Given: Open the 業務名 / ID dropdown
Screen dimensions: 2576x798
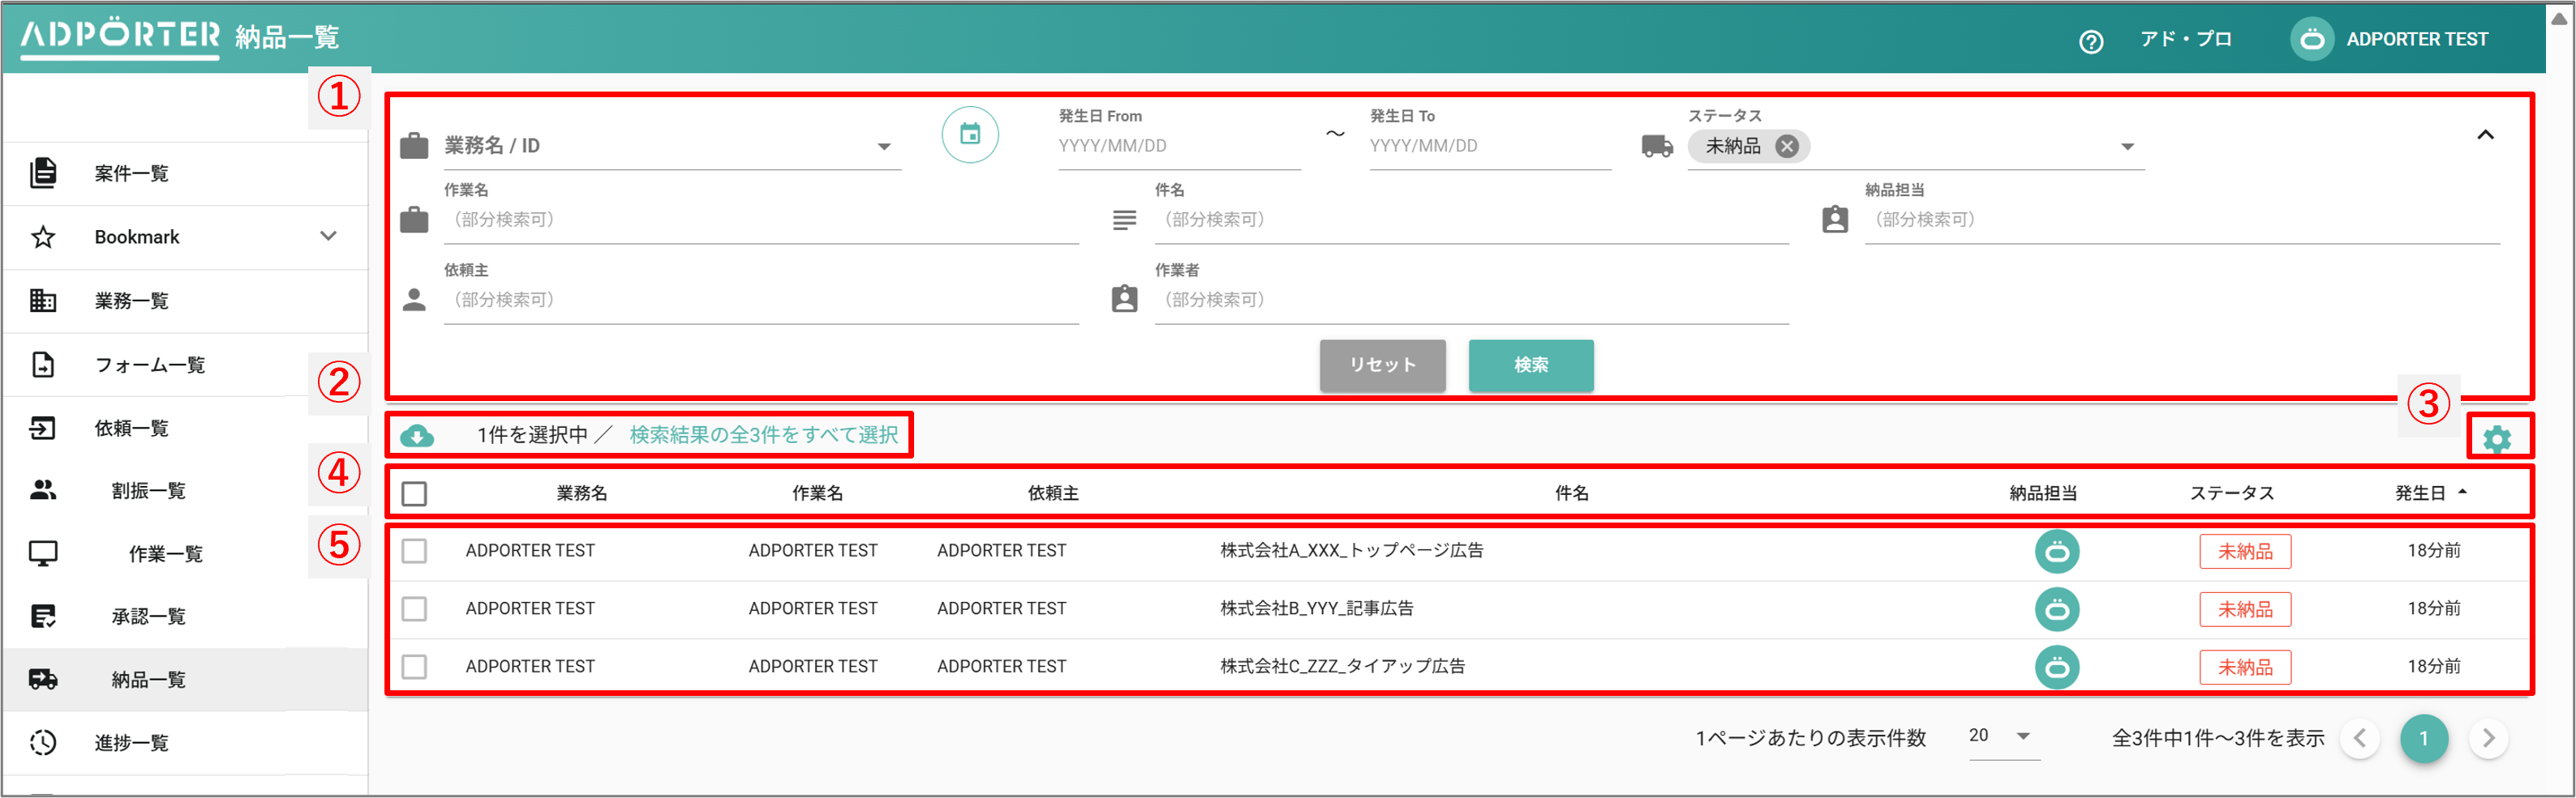Looking at the screenshot, I should (x=883, y=147).
